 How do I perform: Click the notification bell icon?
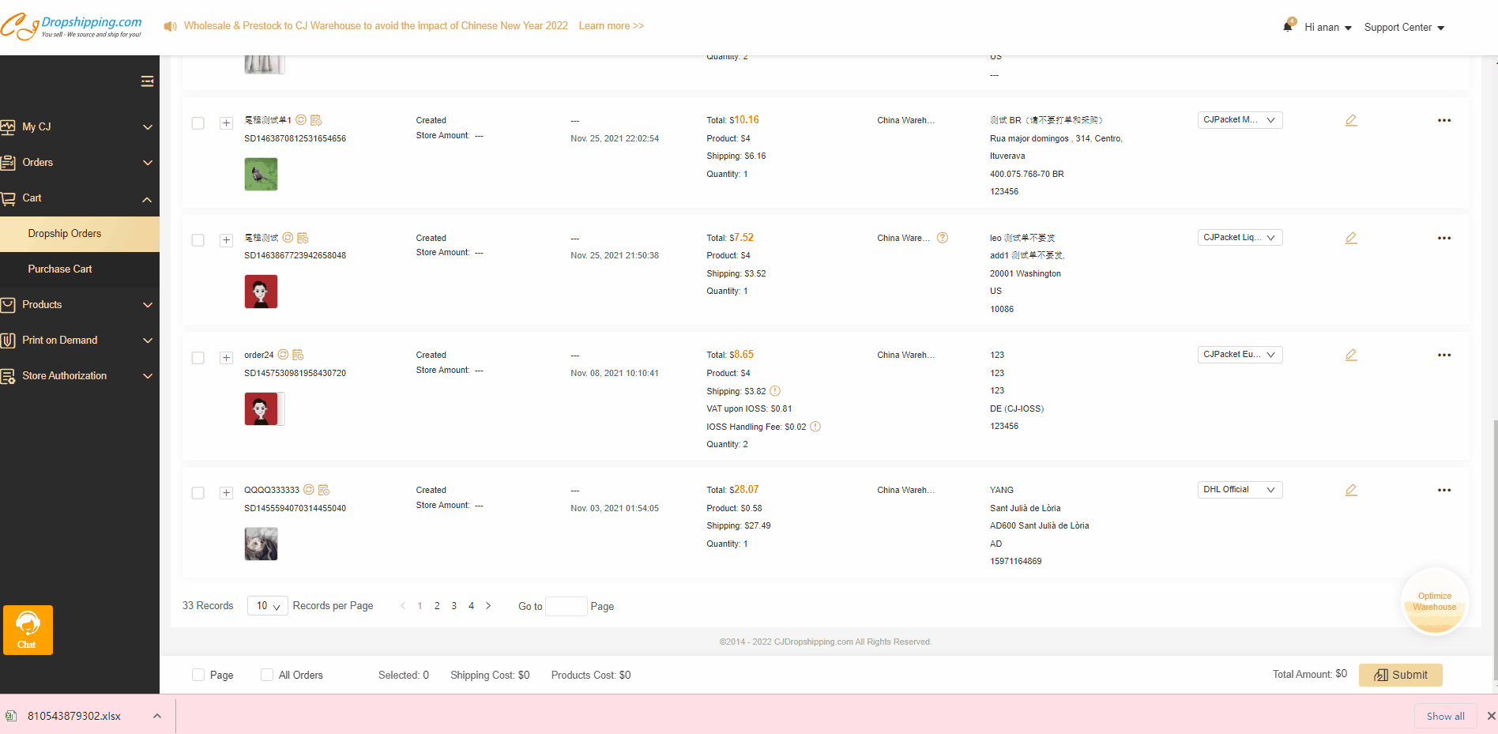click(1288, 26)
